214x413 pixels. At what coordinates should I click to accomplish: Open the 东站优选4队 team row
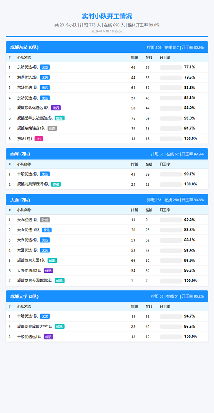(x=107, y=67)
